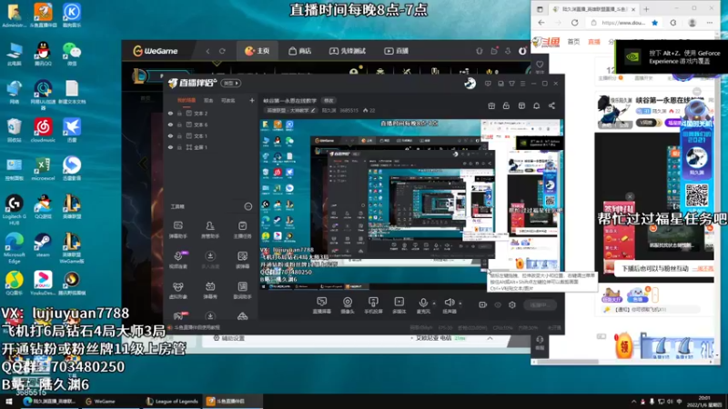Screen dimensions: 728x409
Task: Click the lock icon in stream header
Action: 506,105
